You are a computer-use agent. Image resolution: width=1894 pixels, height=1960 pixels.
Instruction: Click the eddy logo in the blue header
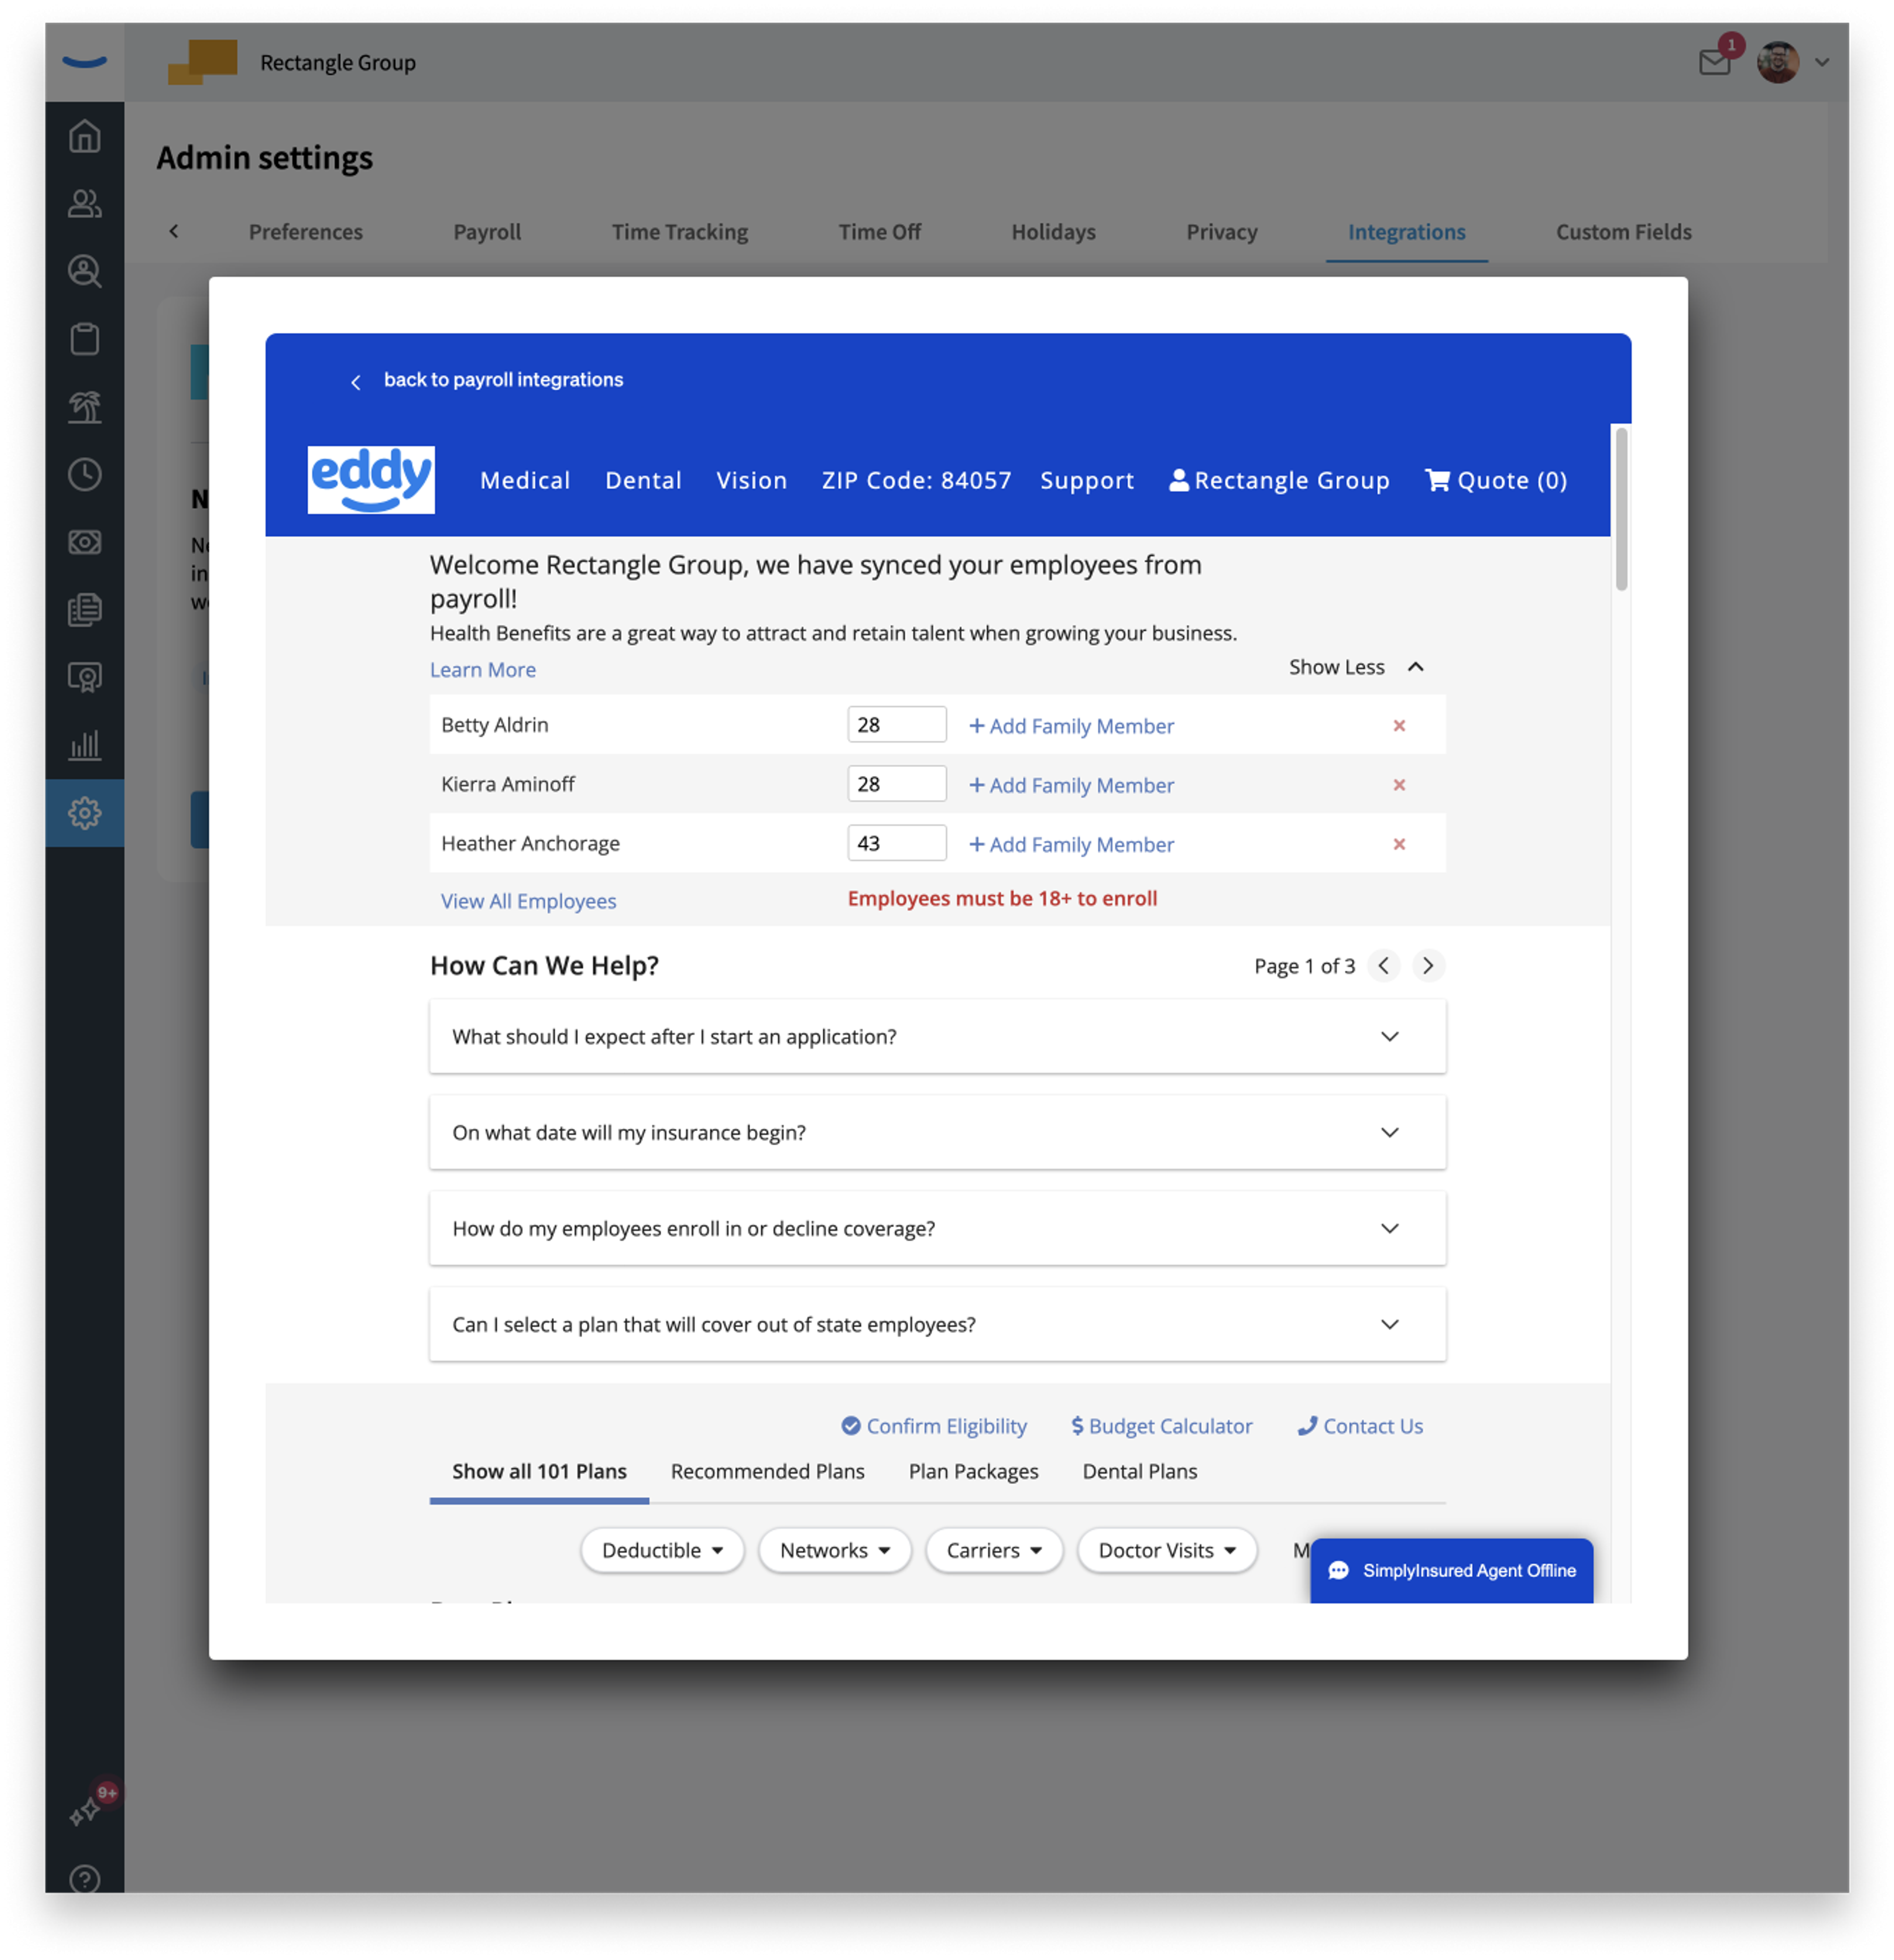pos(371,480)
